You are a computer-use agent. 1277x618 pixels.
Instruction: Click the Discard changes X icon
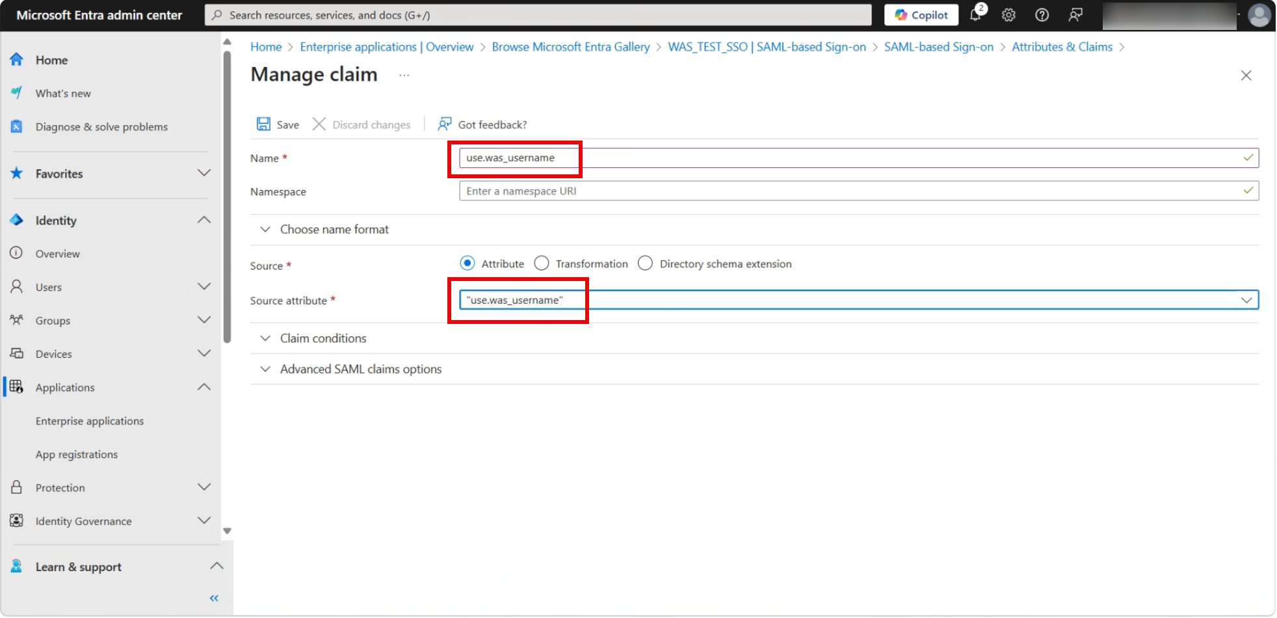pos(319,124)
